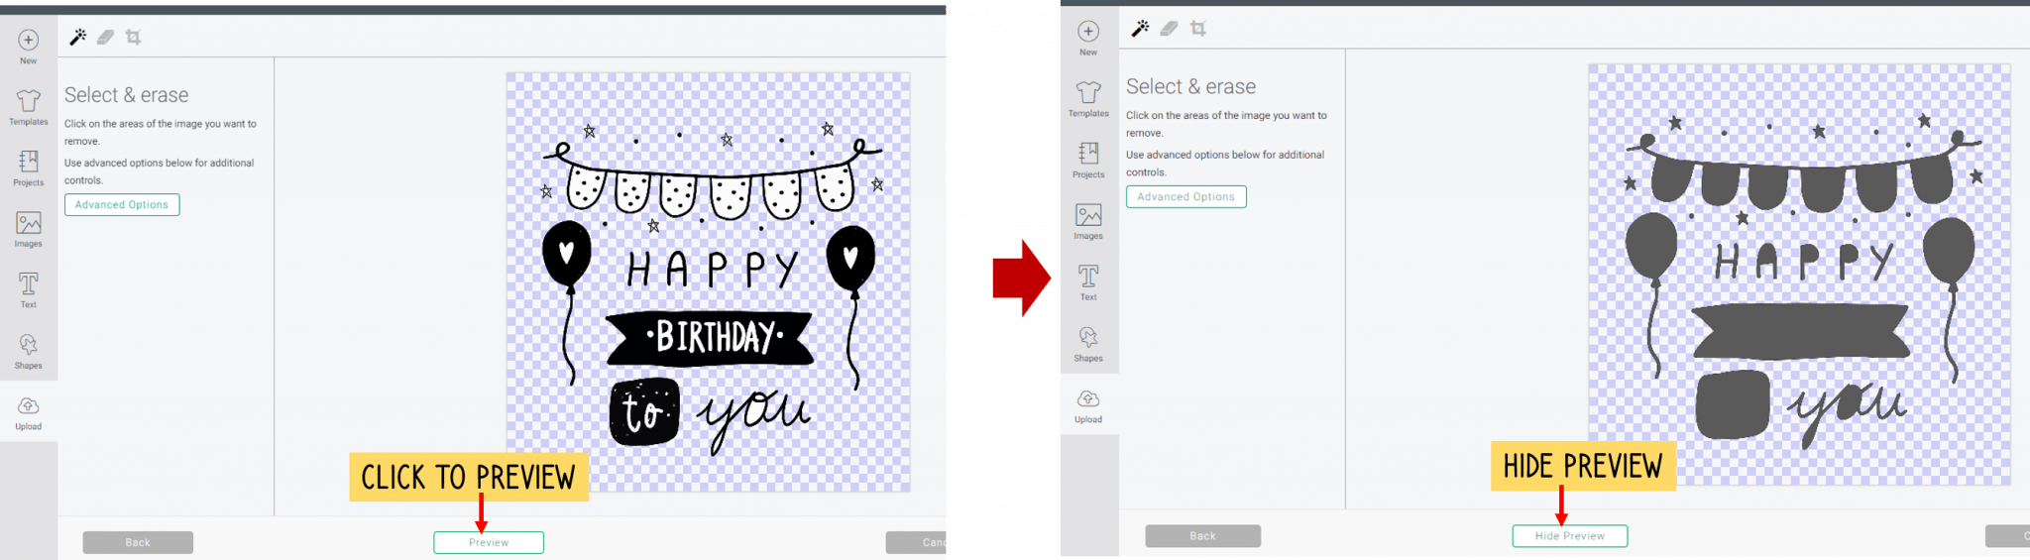Image resolution: width=2030 pixels, height=560 pixels.
Task: Click Upload in the left screenshot sidebar
Action: point(29,412)
